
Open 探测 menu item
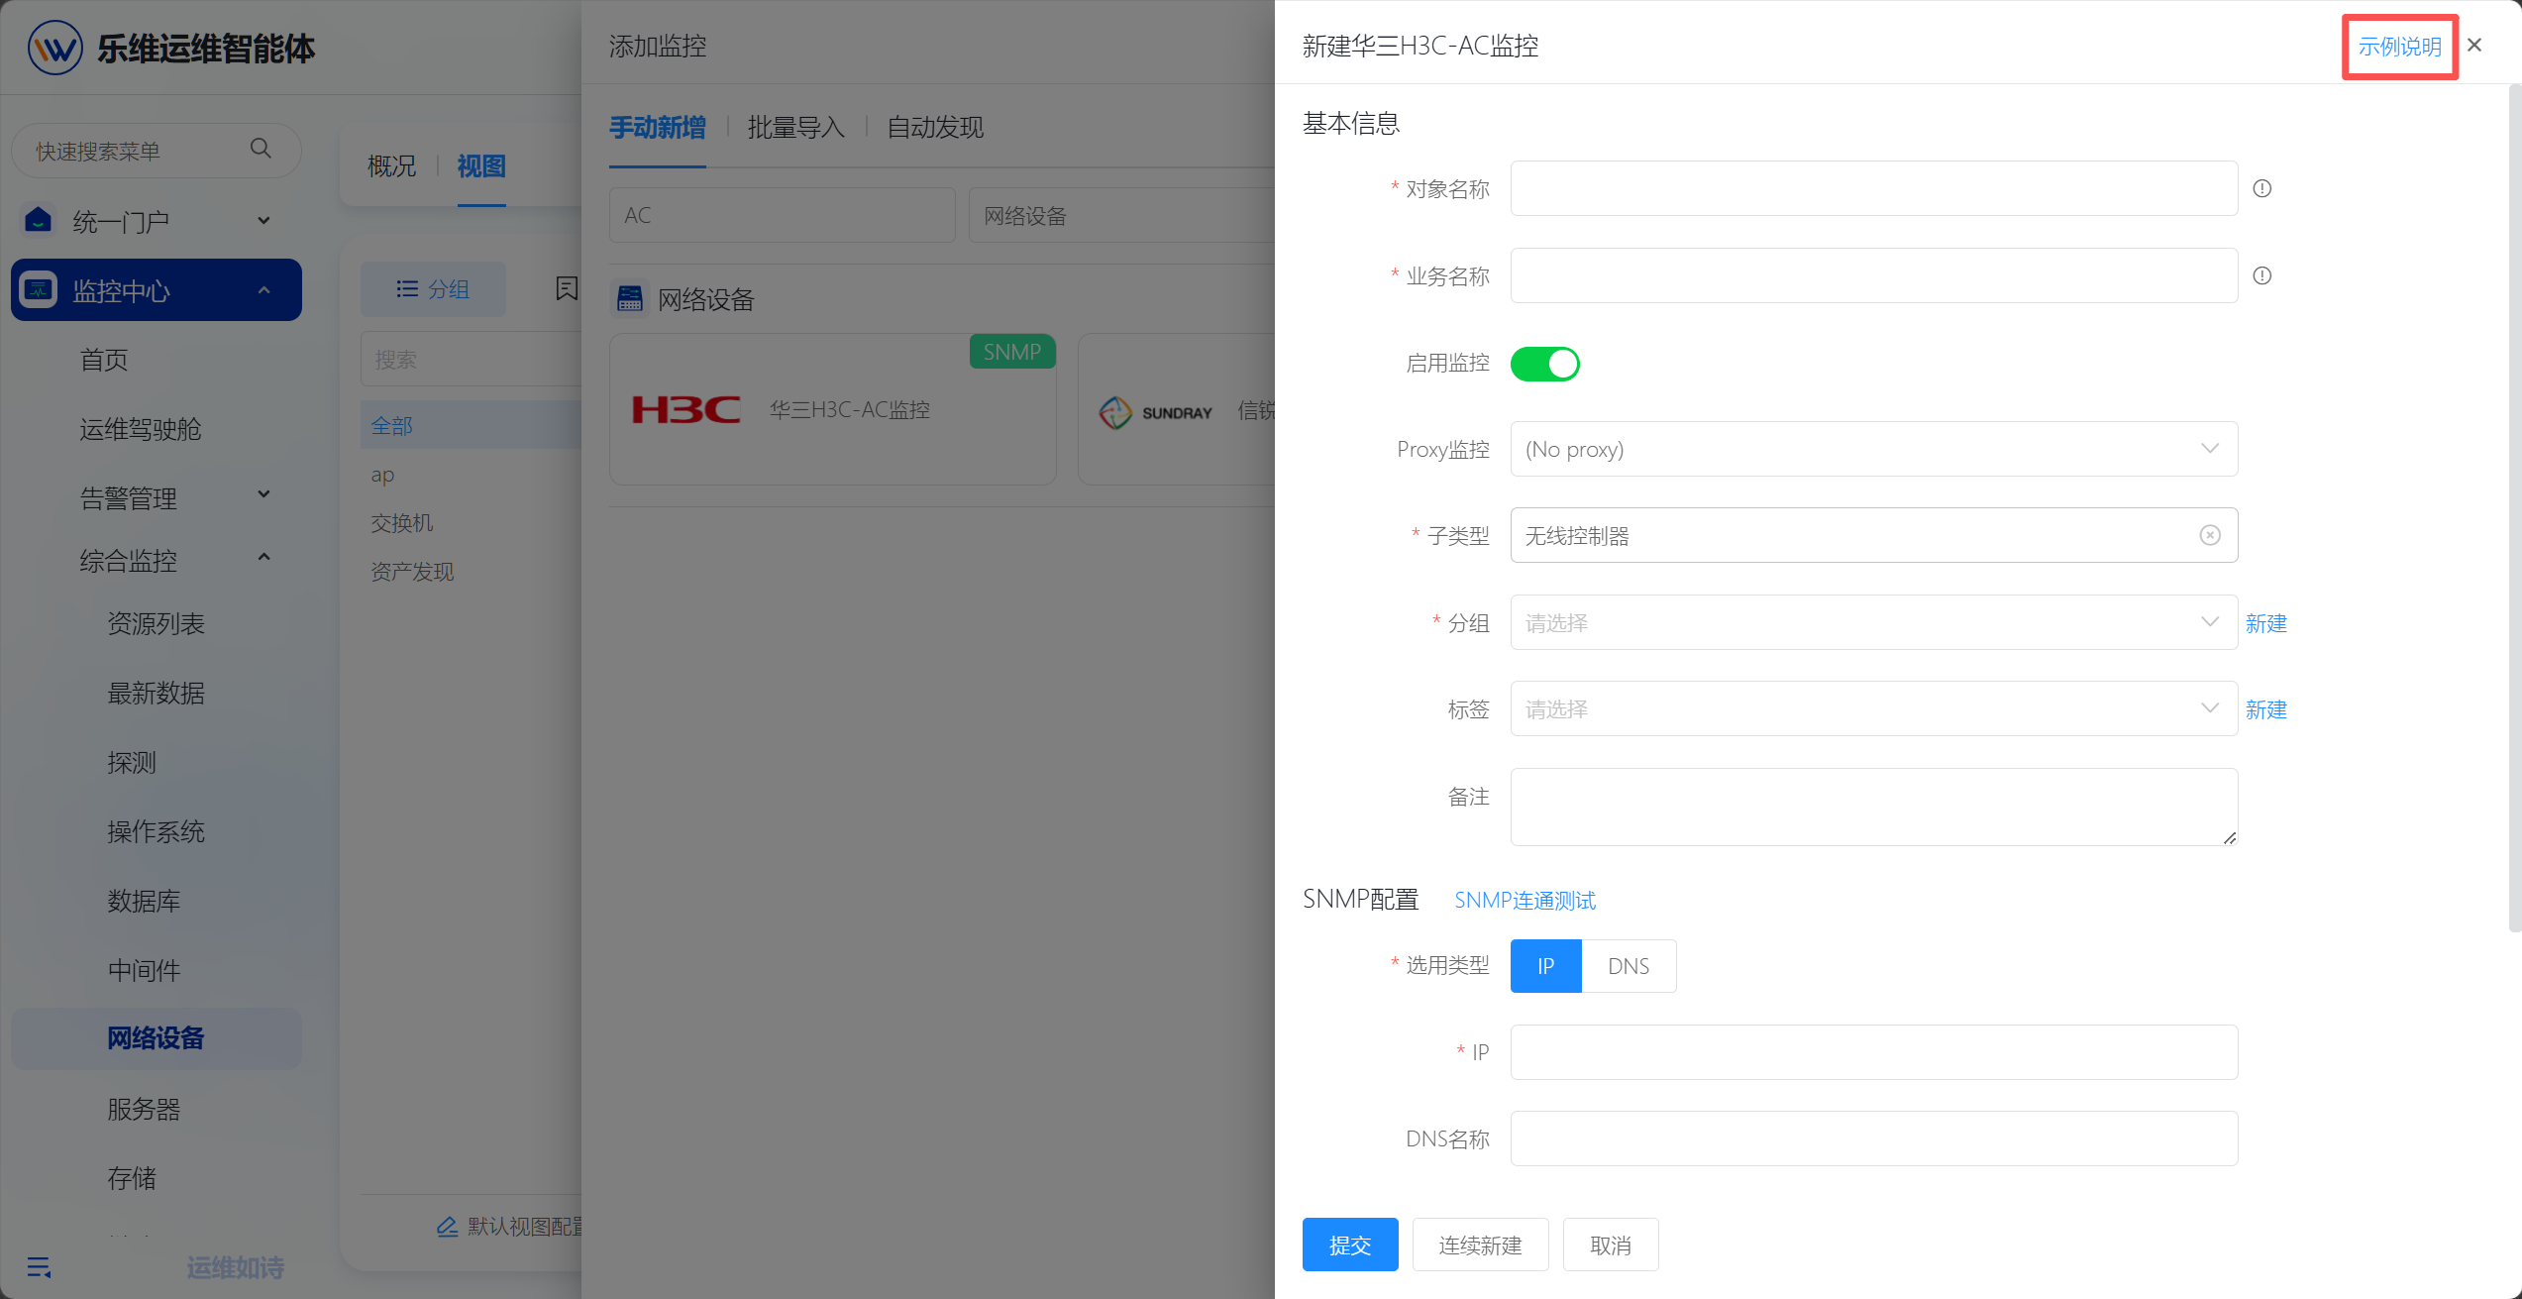[132, 762]
